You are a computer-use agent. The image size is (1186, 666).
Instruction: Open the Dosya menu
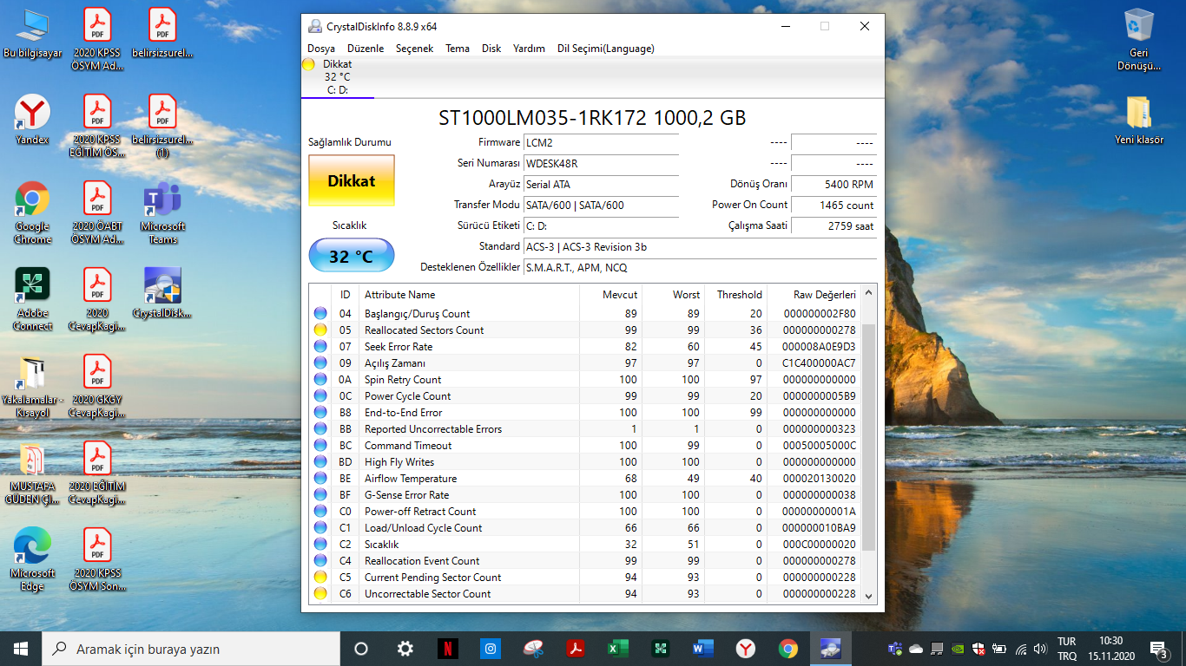pyautogui.click(x=321, y=49)
